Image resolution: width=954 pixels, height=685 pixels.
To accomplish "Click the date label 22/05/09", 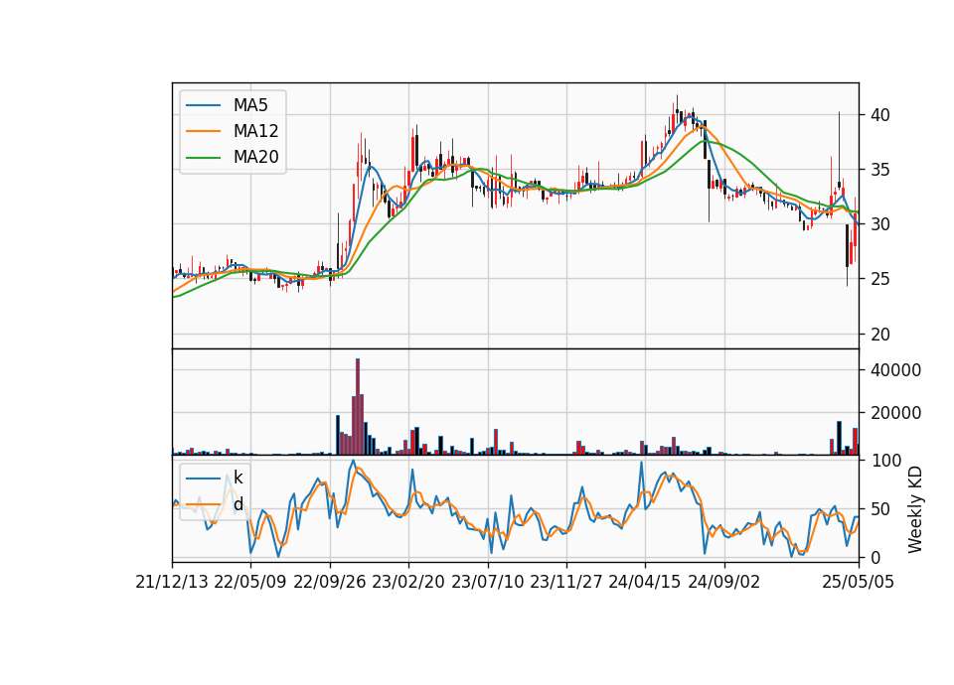I will point(250,582).
